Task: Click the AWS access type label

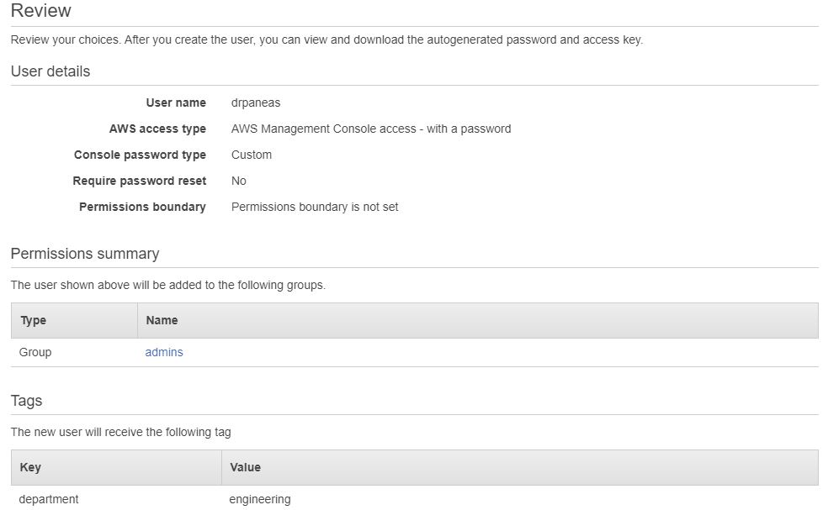Action: pos(157,129)
